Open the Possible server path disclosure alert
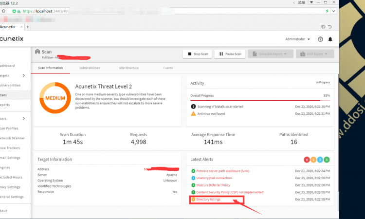The image size is (365, 219). [223, 171]
